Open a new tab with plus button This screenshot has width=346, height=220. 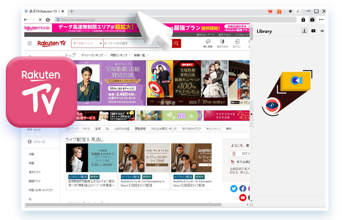pyautogui.click(x=71, y=11)
